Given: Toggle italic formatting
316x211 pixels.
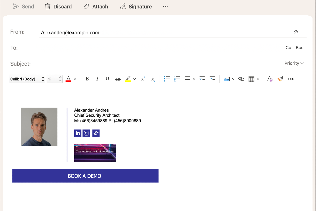Looking at the screenshot, I should coord(97,79).
